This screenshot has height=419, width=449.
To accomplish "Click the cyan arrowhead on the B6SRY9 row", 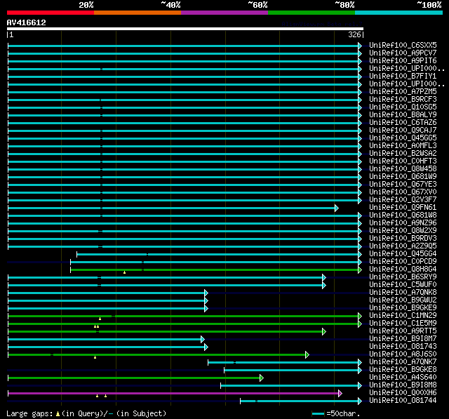I will click(x=324, y=277).
